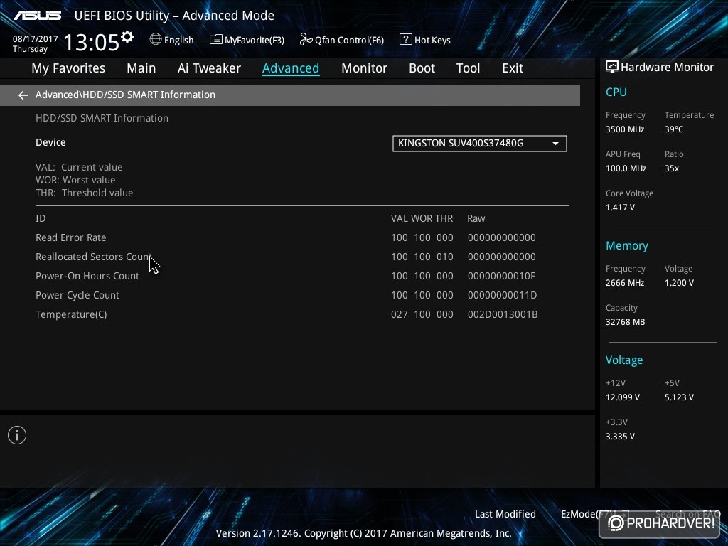Click the Hot Keys question mark icon

pyautogui.click(x=405, y=40)
